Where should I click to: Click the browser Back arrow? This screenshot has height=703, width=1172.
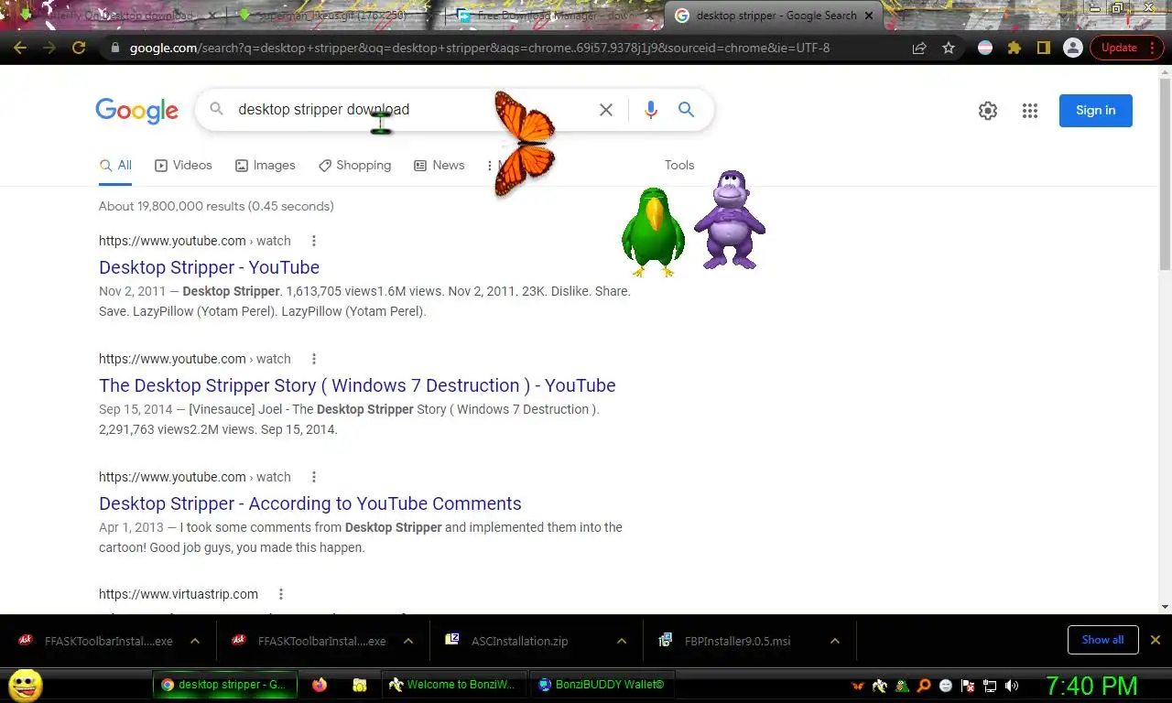pos(20,48)
